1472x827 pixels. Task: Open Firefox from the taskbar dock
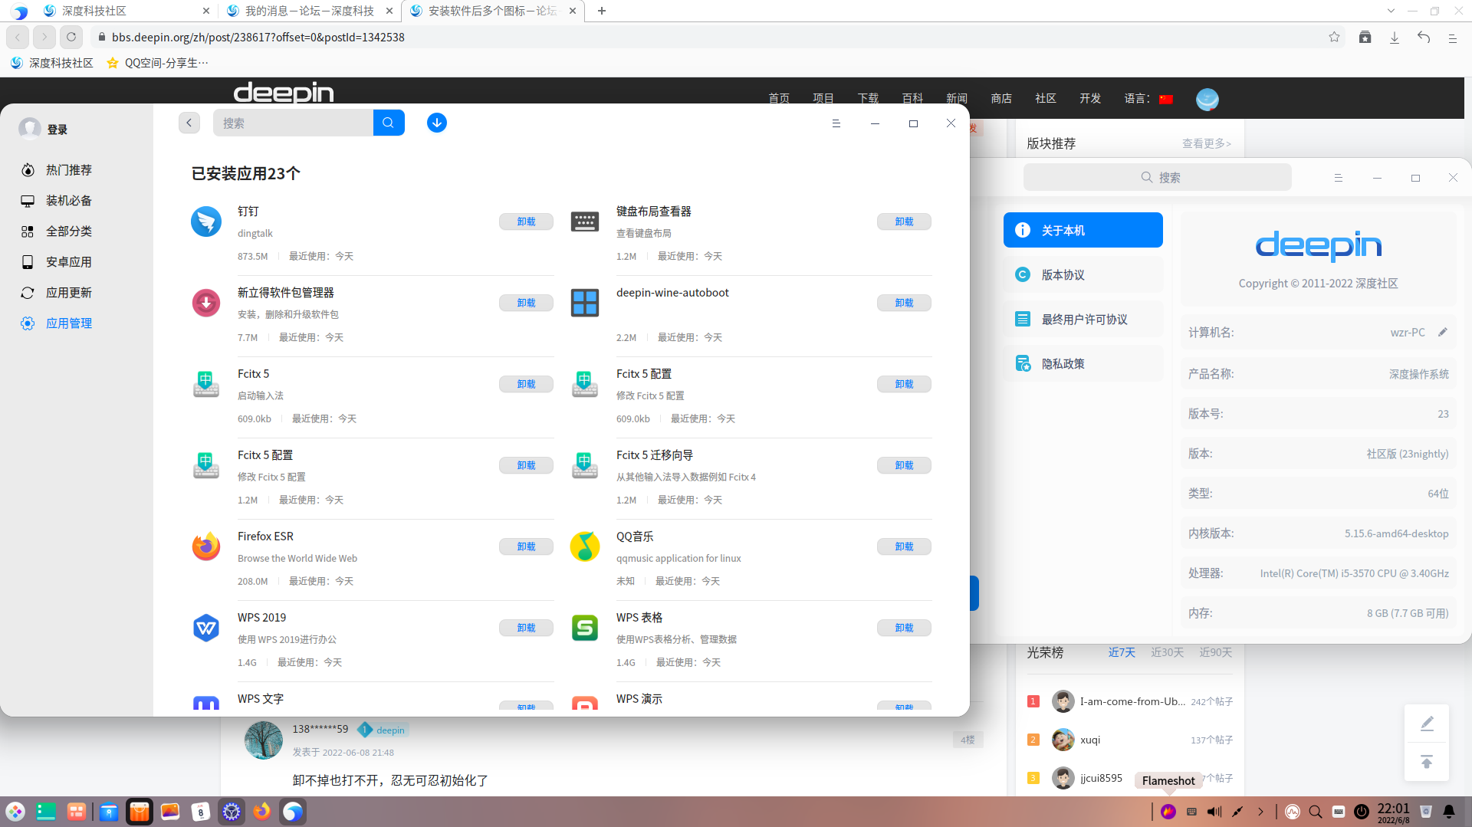262,812
